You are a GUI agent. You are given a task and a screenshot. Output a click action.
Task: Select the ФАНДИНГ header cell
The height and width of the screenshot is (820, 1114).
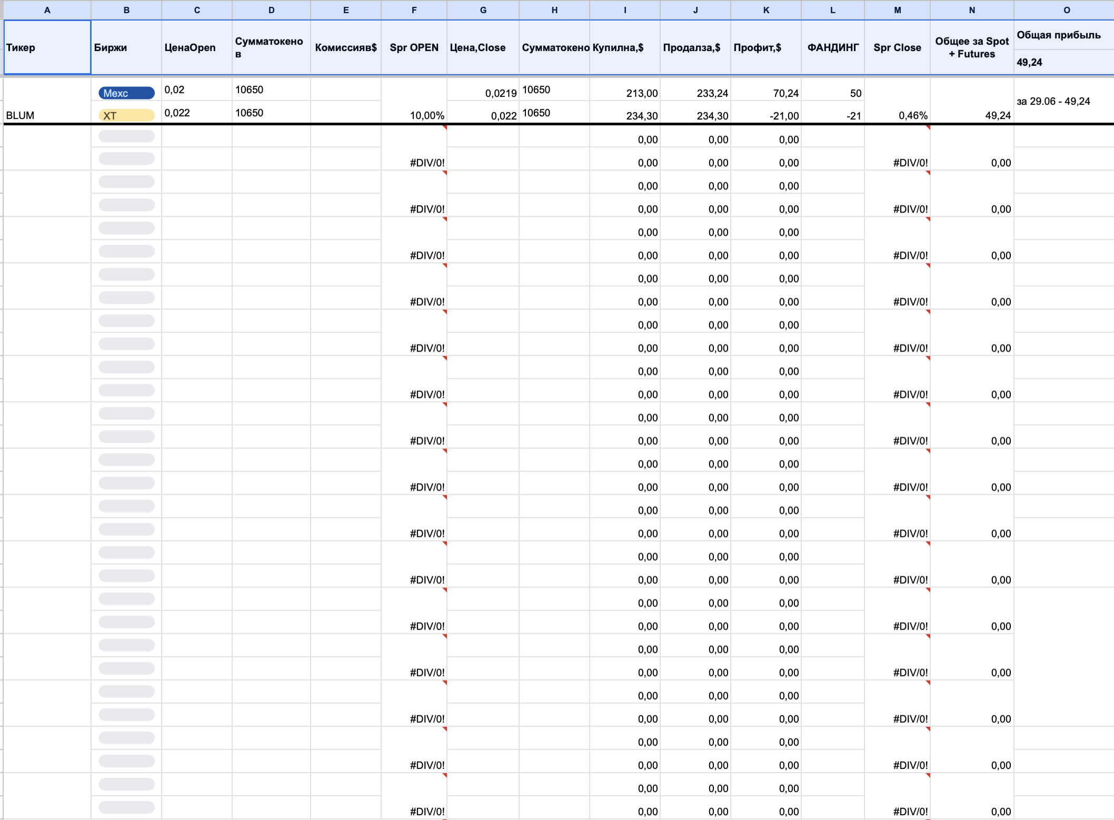click(x=833, y=47)
